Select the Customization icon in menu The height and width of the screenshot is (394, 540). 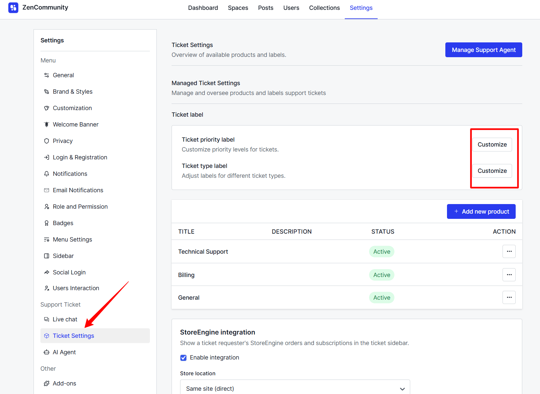coord(47,108)
